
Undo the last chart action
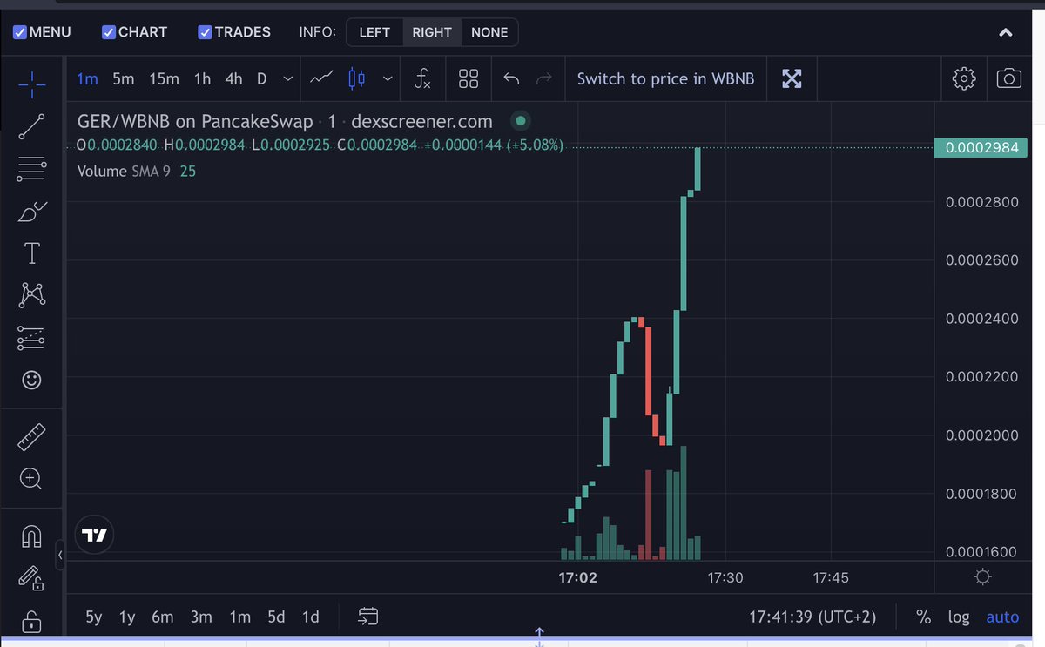pyautogui.click(x=511, y=79)
